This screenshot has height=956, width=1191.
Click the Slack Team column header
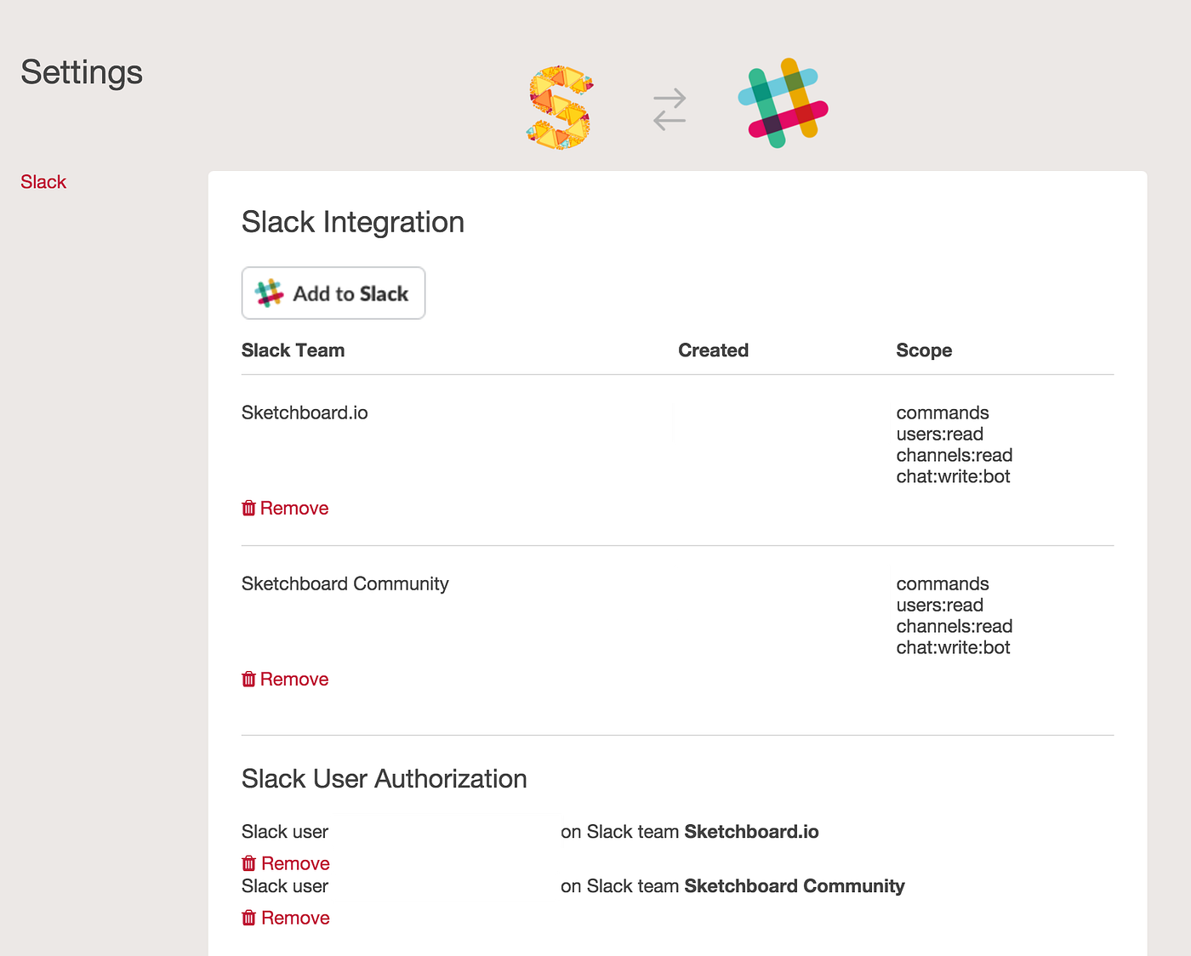pyautogui.click(x=293, y=350)
